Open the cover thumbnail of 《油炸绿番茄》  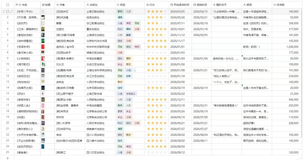(x=43, y=41)
